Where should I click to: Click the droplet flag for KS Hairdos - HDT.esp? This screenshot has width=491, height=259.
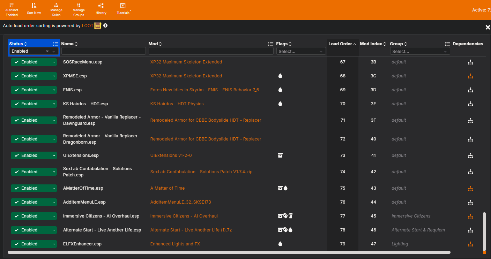[280, 104]
